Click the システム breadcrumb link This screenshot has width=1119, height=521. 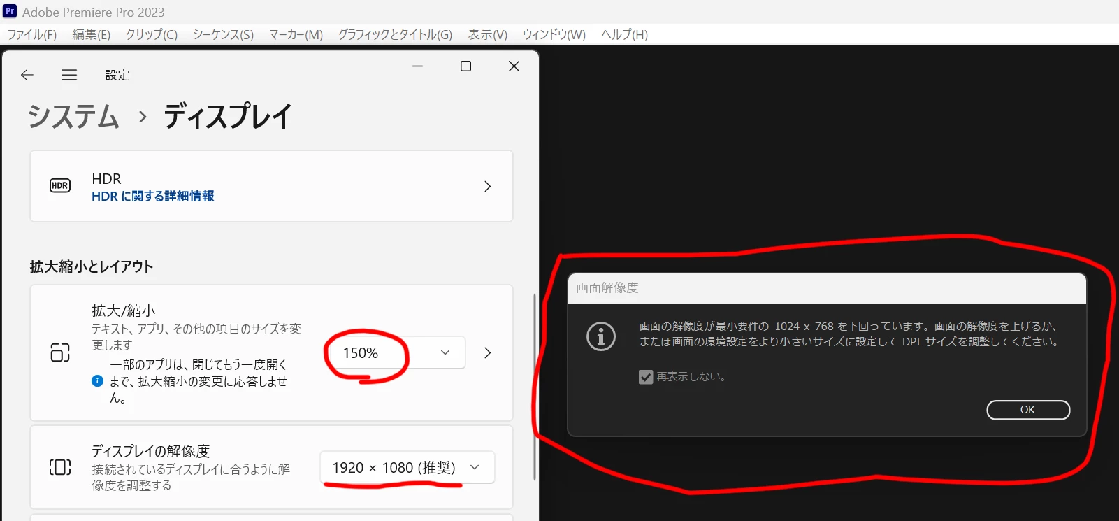coord(74,116)
